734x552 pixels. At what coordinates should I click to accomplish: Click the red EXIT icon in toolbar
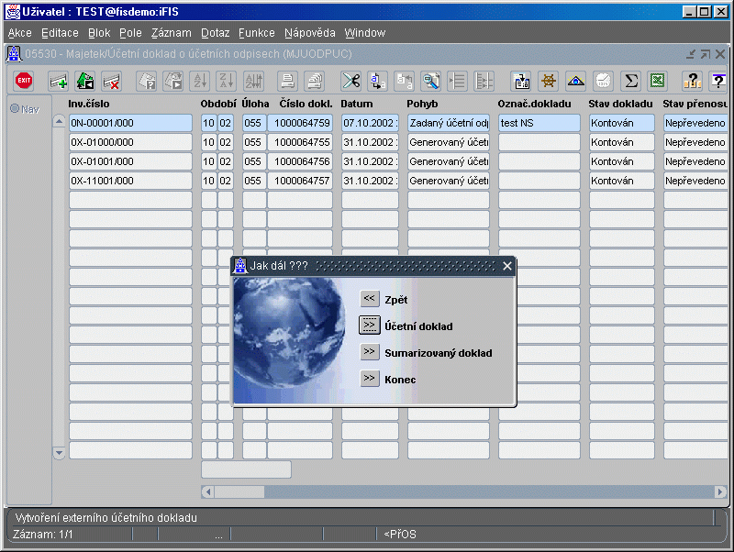24,81
